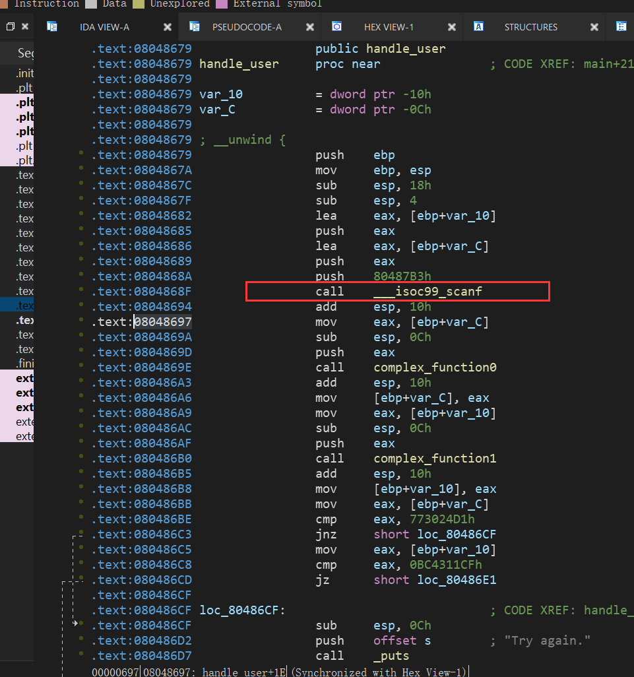Close the IDA VIEW-A tab
The height and width of the screenshot is (677, 634).
click(168, 27)
